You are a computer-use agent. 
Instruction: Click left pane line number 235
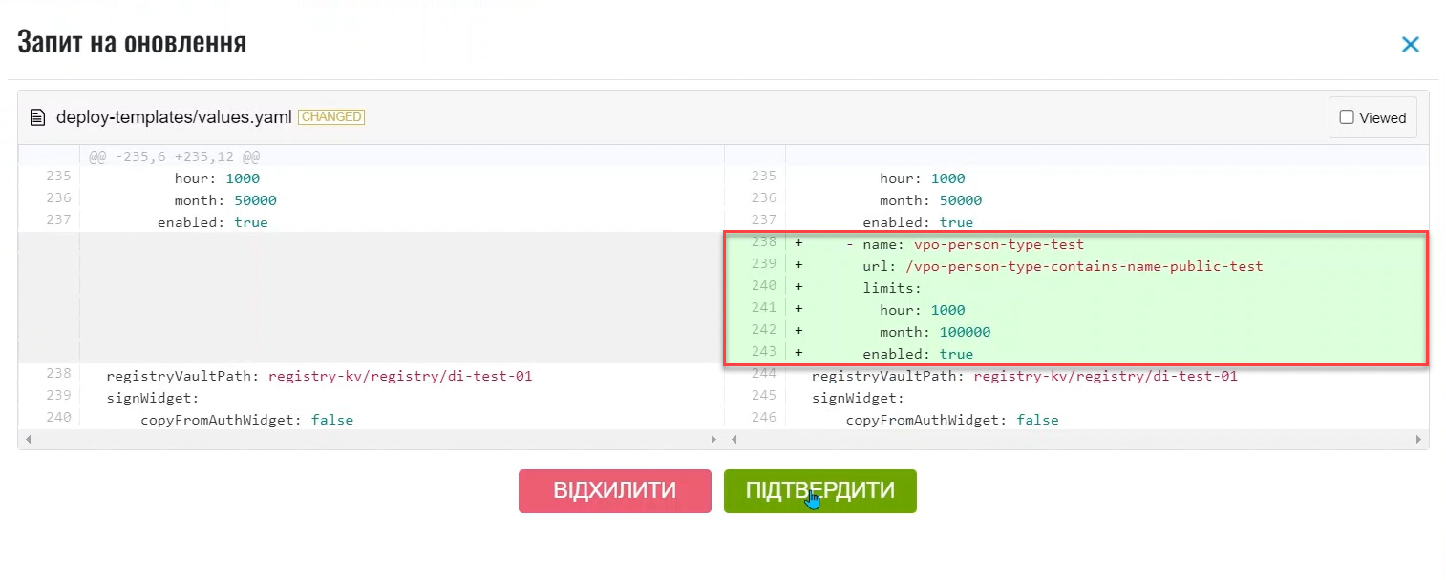(58, 176)
